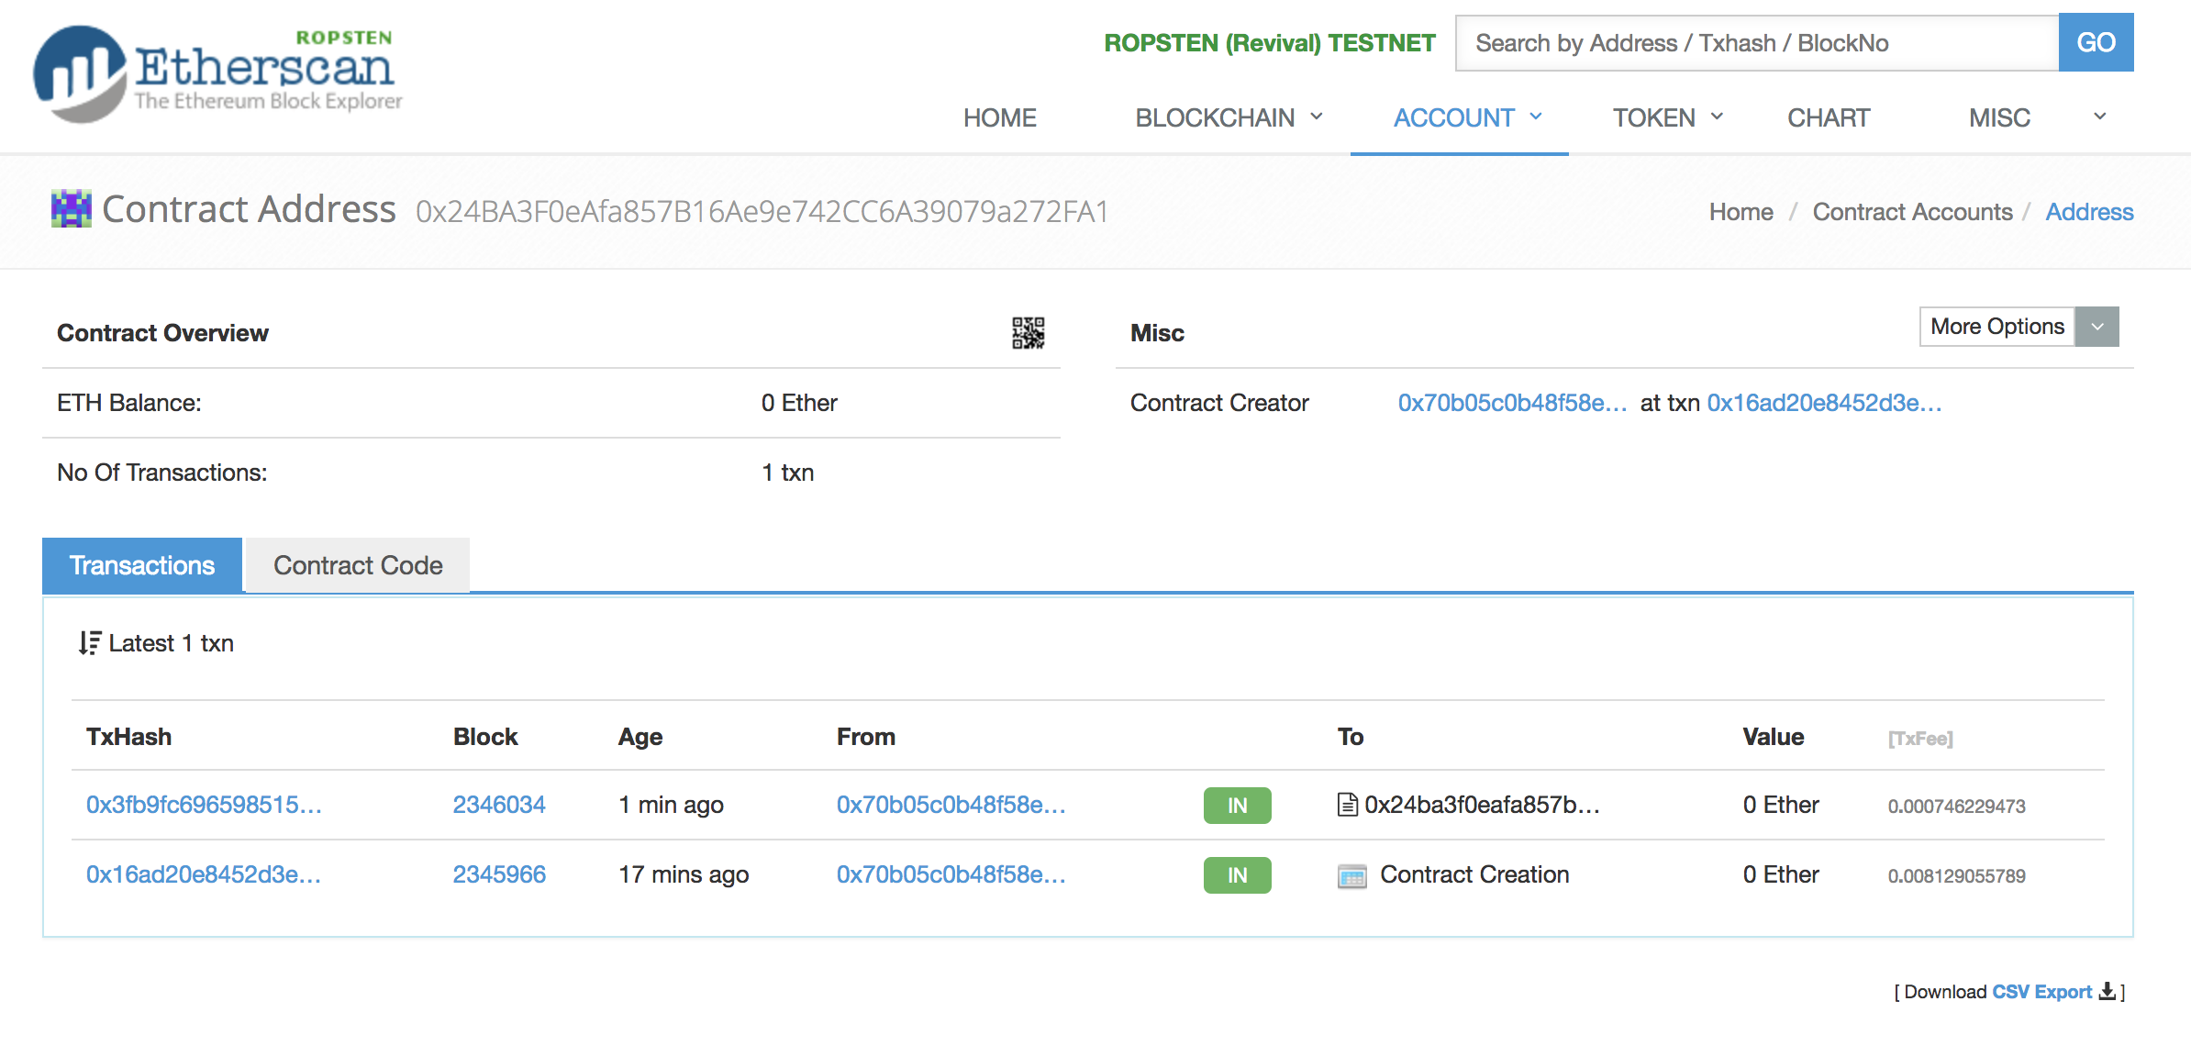Click the Etherscan logo

click(x=218, y=73)
